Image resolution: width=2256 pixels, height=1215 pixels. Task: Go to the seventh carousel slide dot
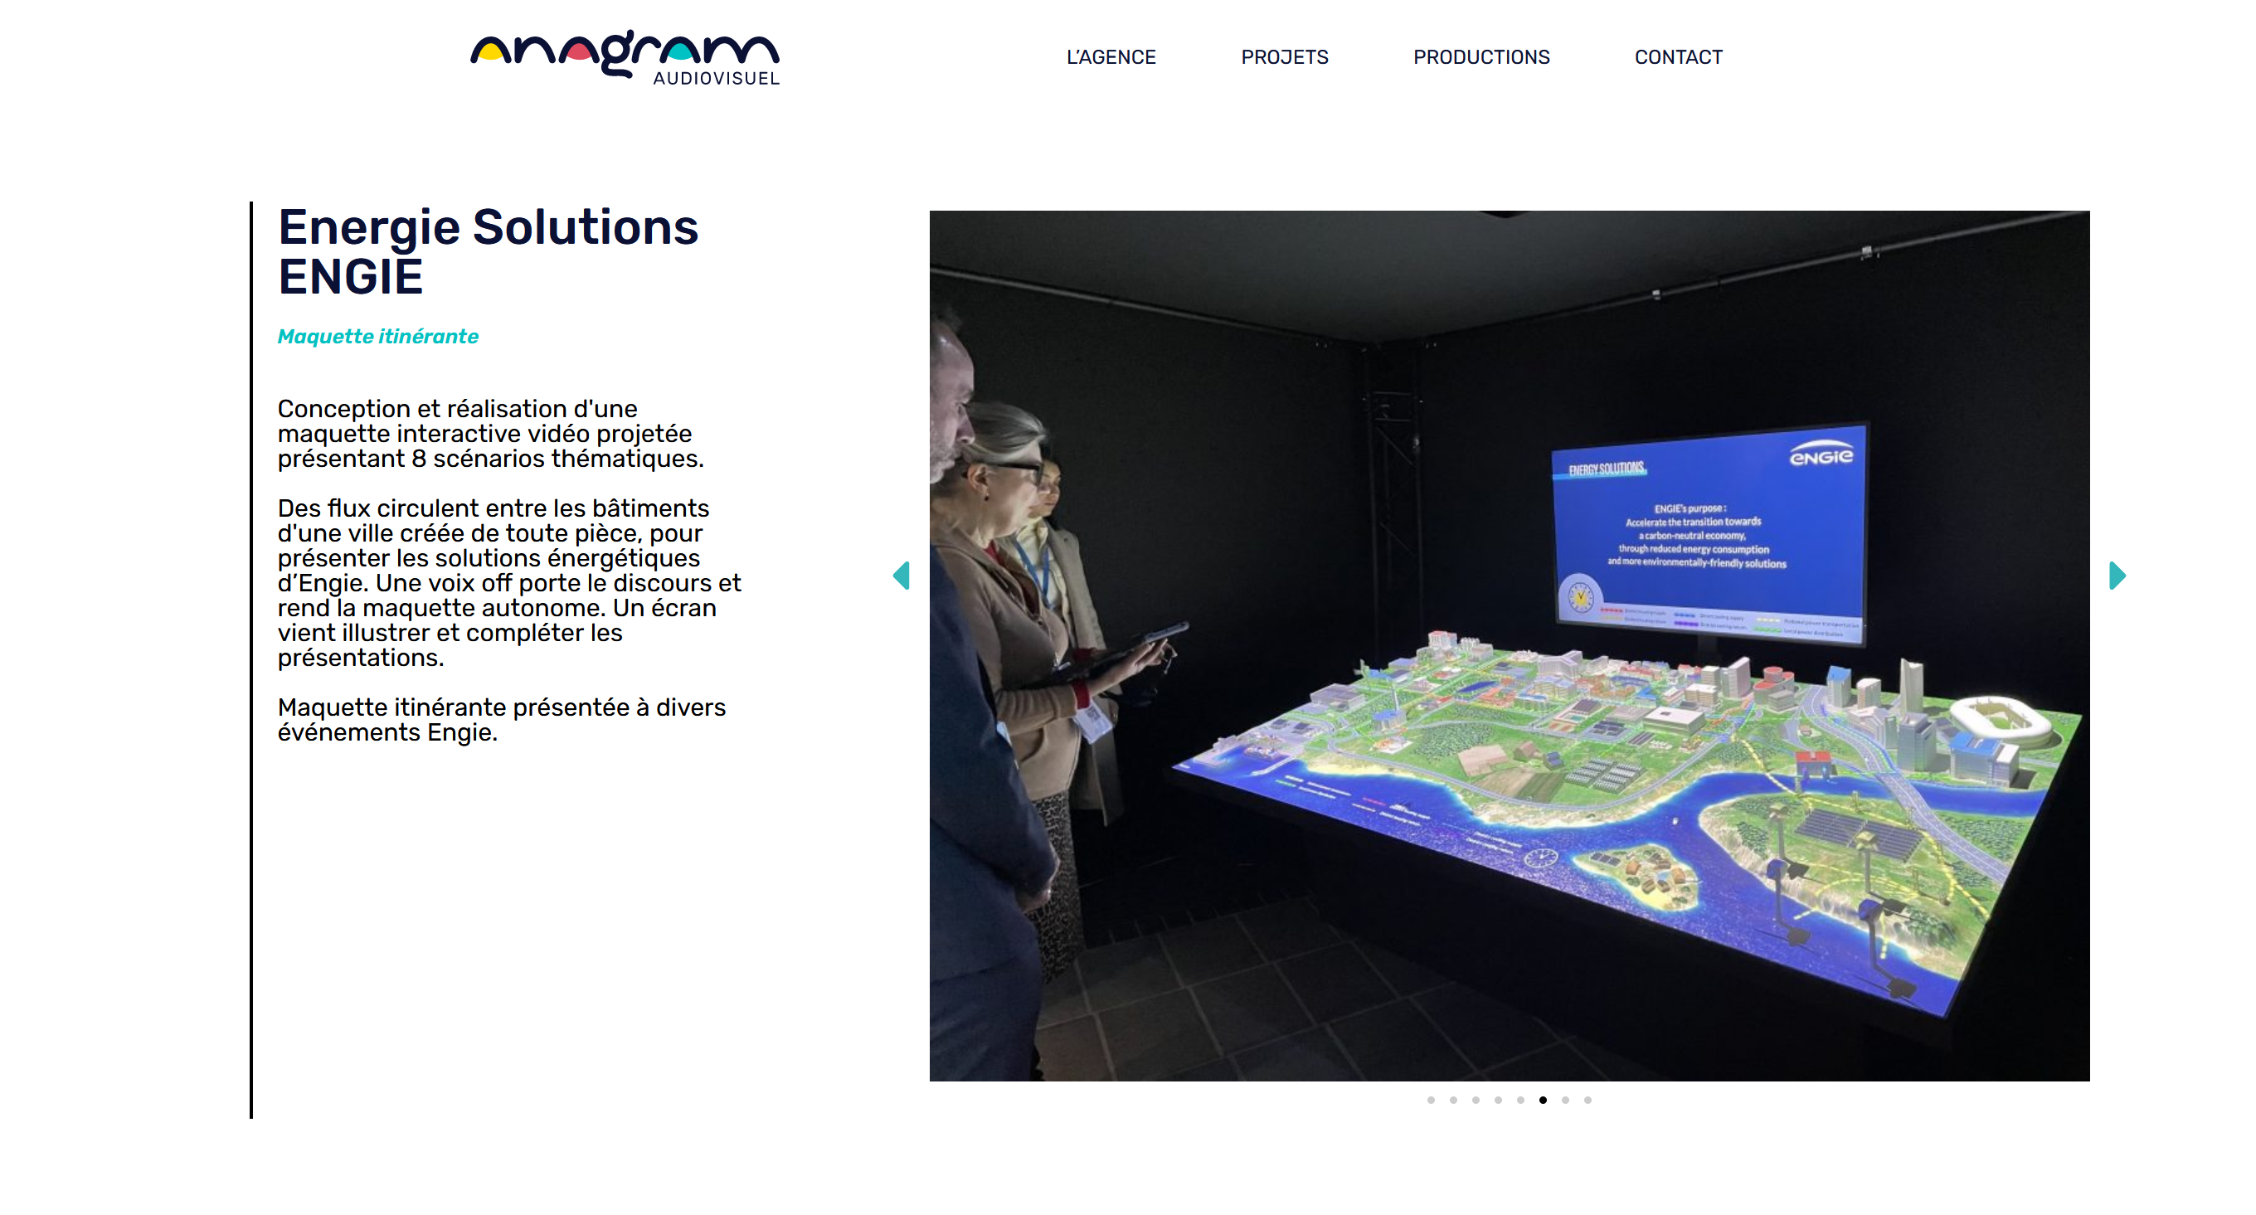point(1565,1101)
